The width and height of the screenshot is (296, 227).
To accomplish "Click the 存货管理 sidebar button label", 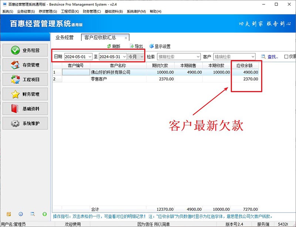I will (x=31, y=65).
